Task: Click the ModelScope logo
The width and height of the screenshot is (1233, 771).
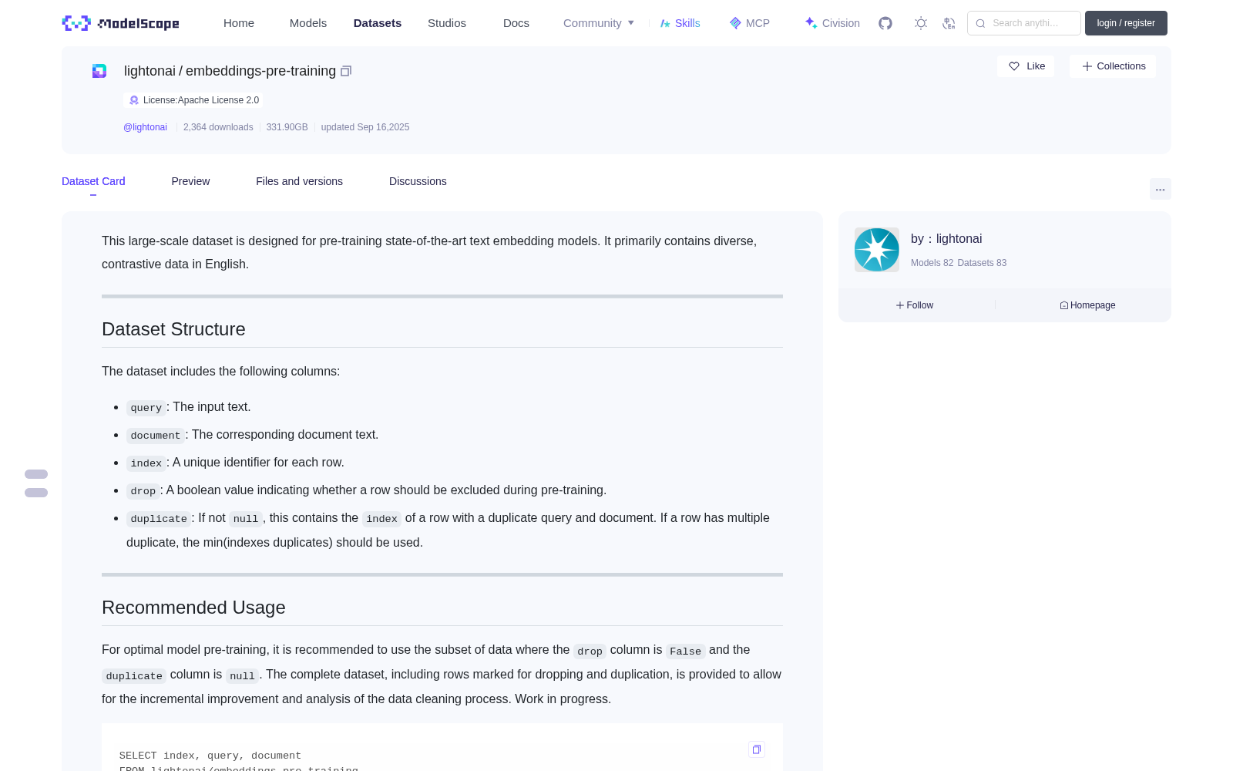Action: click(120, 23)
